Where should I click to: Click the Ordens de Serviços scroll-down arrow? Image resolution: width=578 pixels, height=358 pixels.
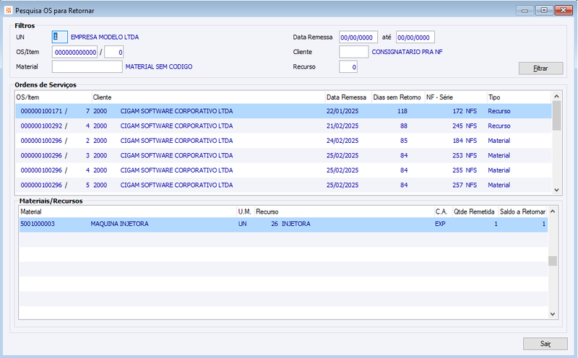[556, 190]
